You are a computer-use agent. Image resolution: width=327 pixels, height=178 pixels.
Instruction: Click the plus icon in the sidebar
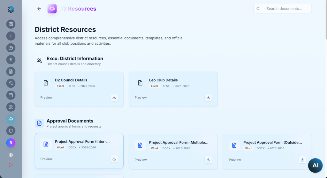[x=11, y=36]
